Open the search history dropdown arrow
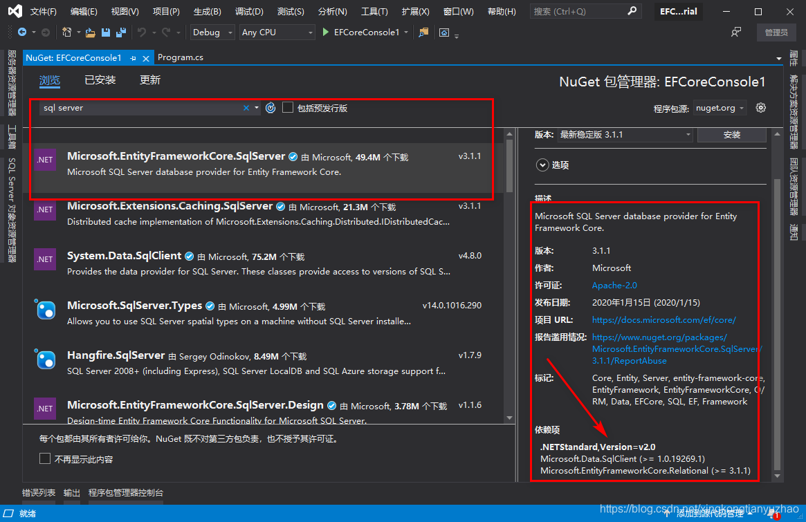Viewport: 806px width, 522px height. [x=257, y=108]
